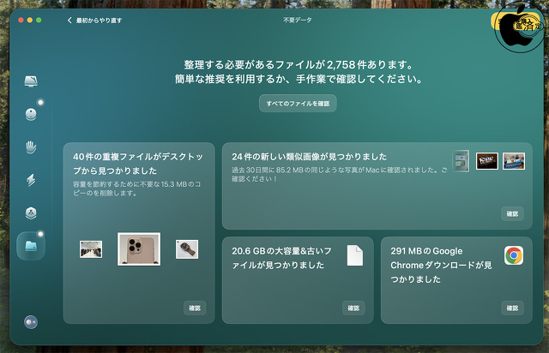Image resolution: width=549 pixels, height=353 pixels.
Task: Click 確認 in the 24件の類似画像 card
Action: pyautogui.click(x=512, y=214)
